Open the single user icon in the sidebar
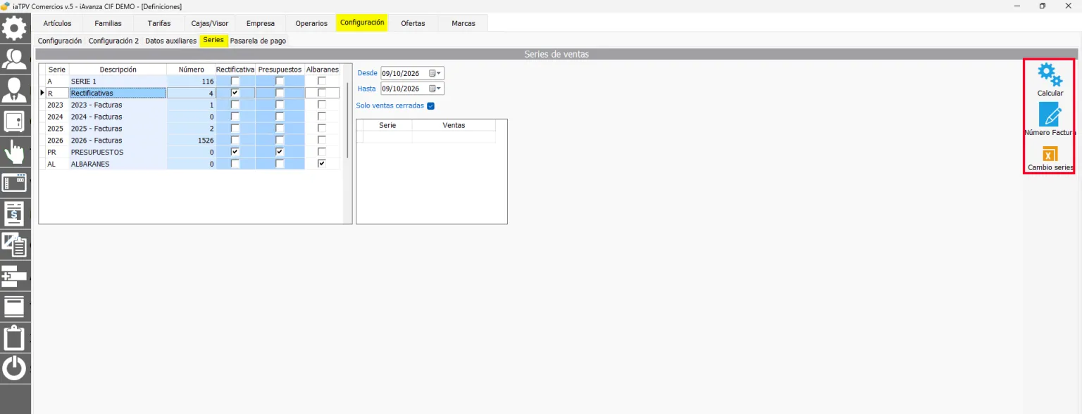This screenshot has height=414, width=1082. pyautogui.click(x=15, y=90)
